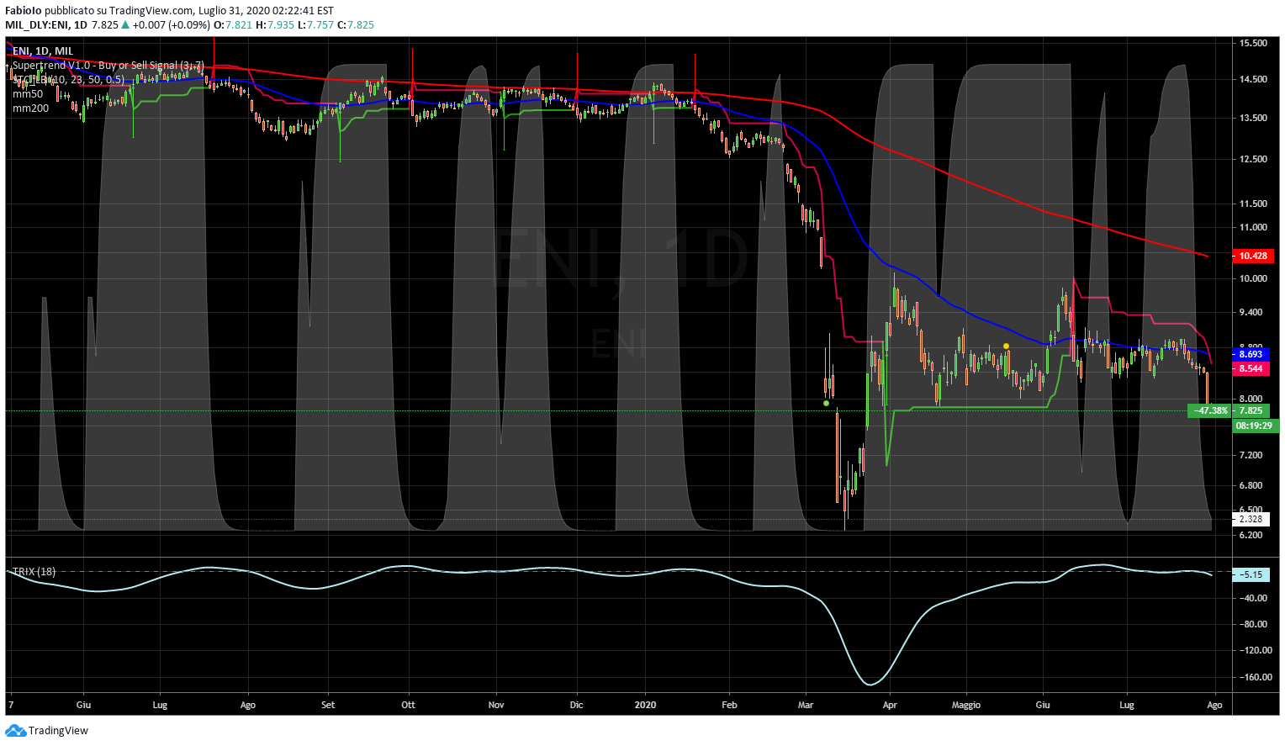Click the white 2.328 STC value label
Viewport: 1285px width, 746px height.
(1251, 520)
